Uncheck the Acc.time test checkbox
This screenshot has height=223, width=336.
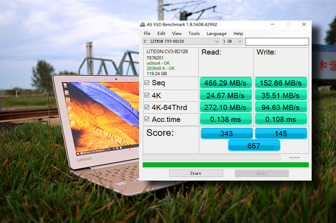(x=147, y=119)
